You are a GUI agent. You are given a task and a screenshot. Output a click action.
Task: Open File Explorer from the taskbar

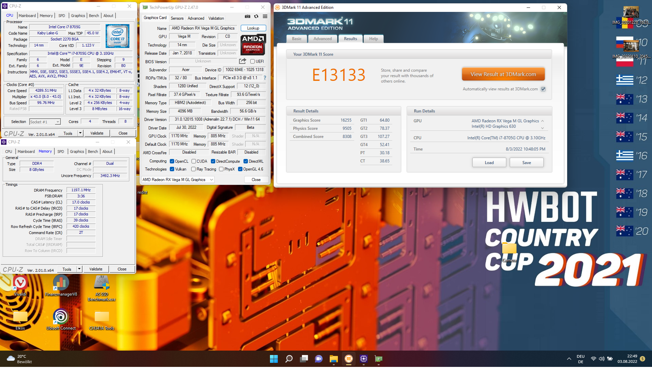(x=334, y=359)
